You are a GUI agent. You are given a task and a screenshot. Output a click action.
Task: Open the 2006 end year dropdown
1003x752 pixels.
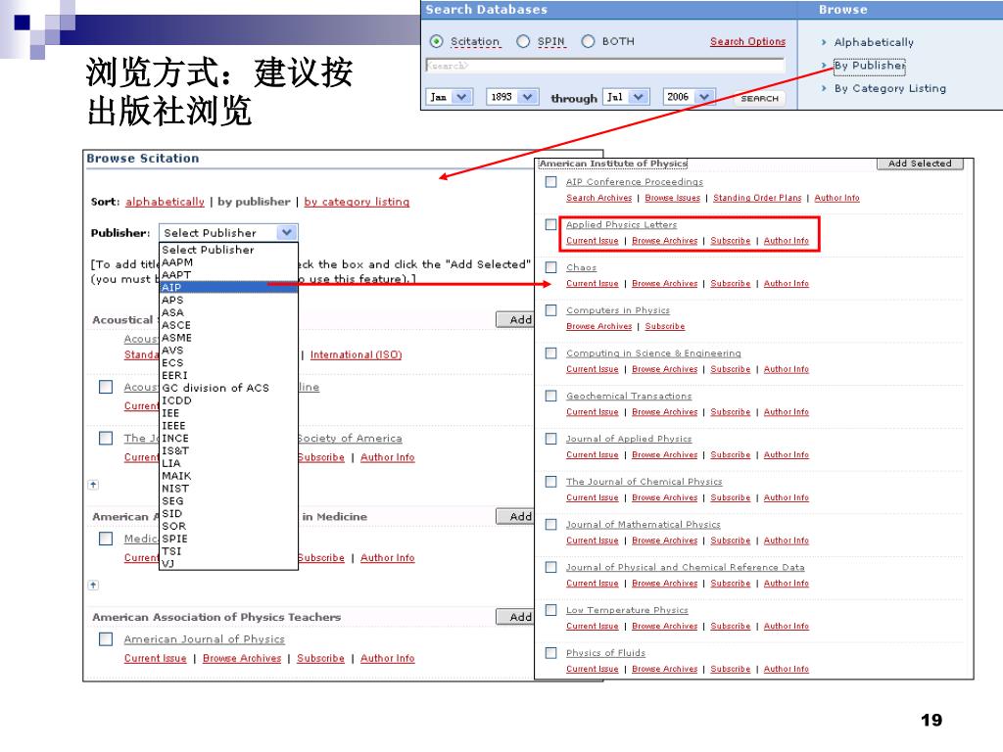[x=689, y=97]
